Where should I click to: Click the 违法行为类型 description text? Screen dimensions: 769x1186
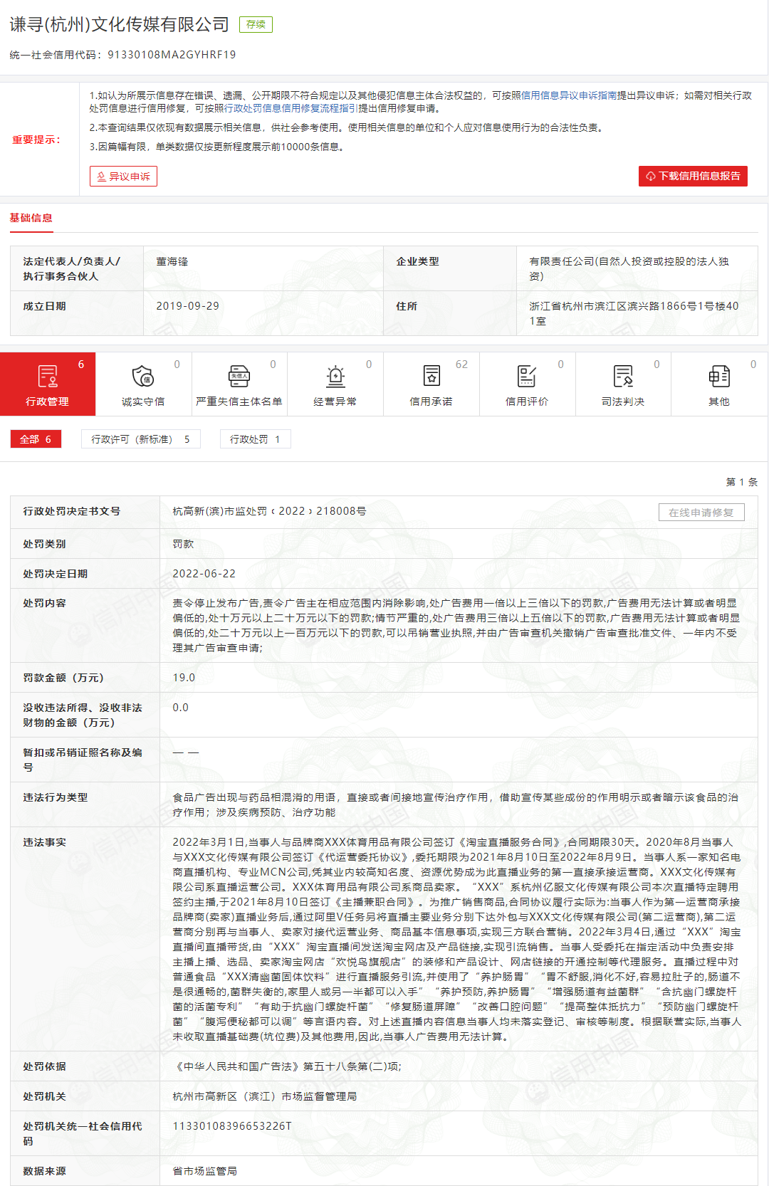point(456,805)
